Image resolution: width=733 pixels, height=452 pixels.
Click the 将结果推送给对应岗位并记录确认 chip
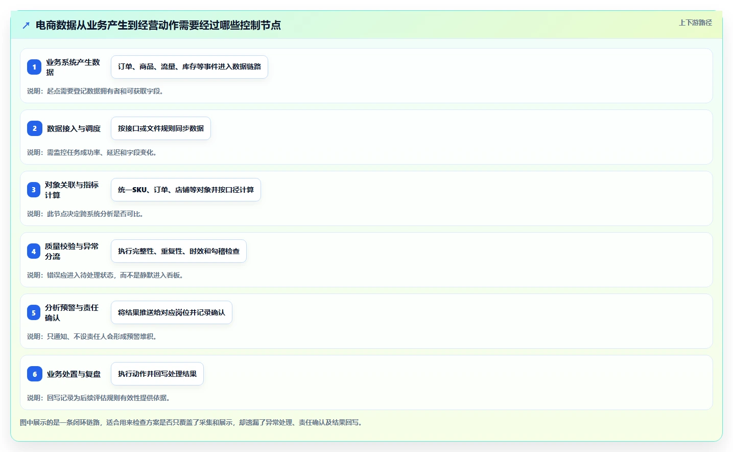pos(172,312)
